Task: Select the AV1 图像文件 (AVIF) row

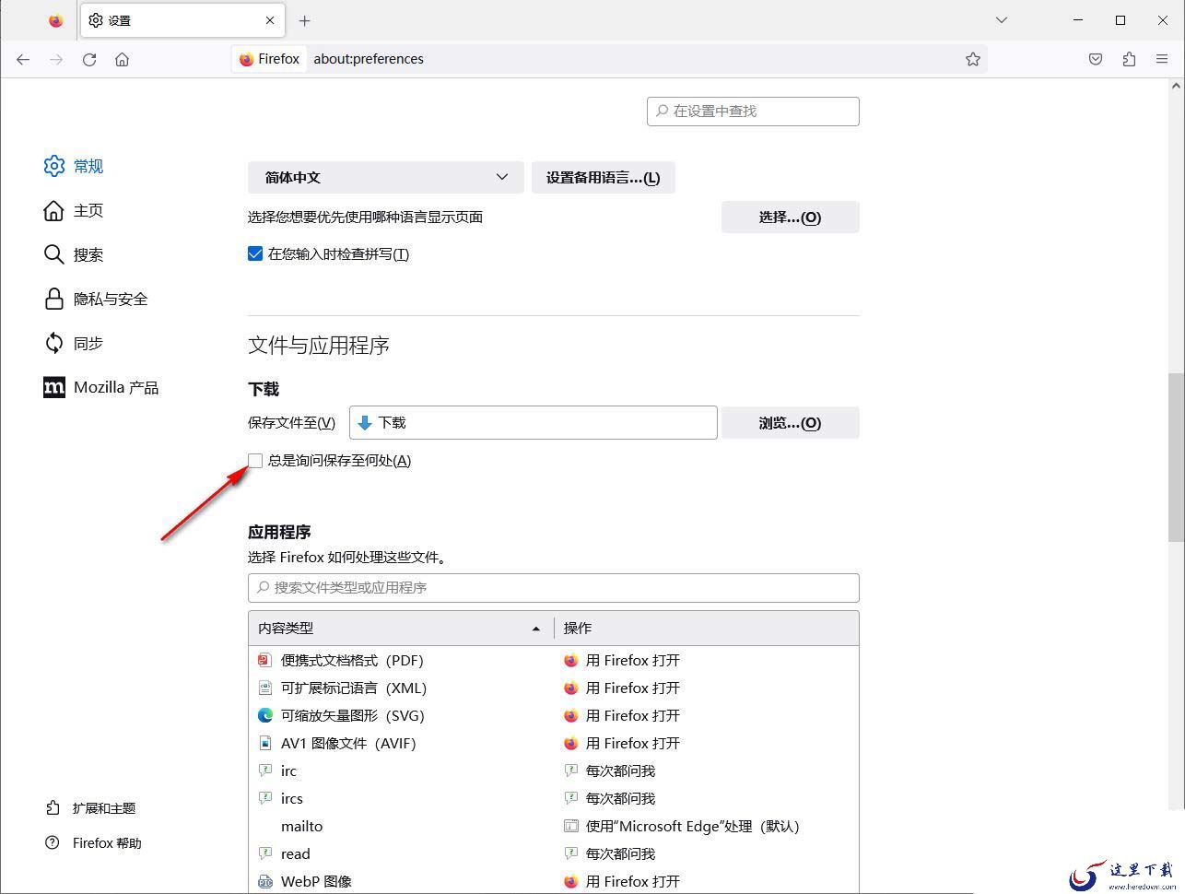Action: (x=554, y=743)
